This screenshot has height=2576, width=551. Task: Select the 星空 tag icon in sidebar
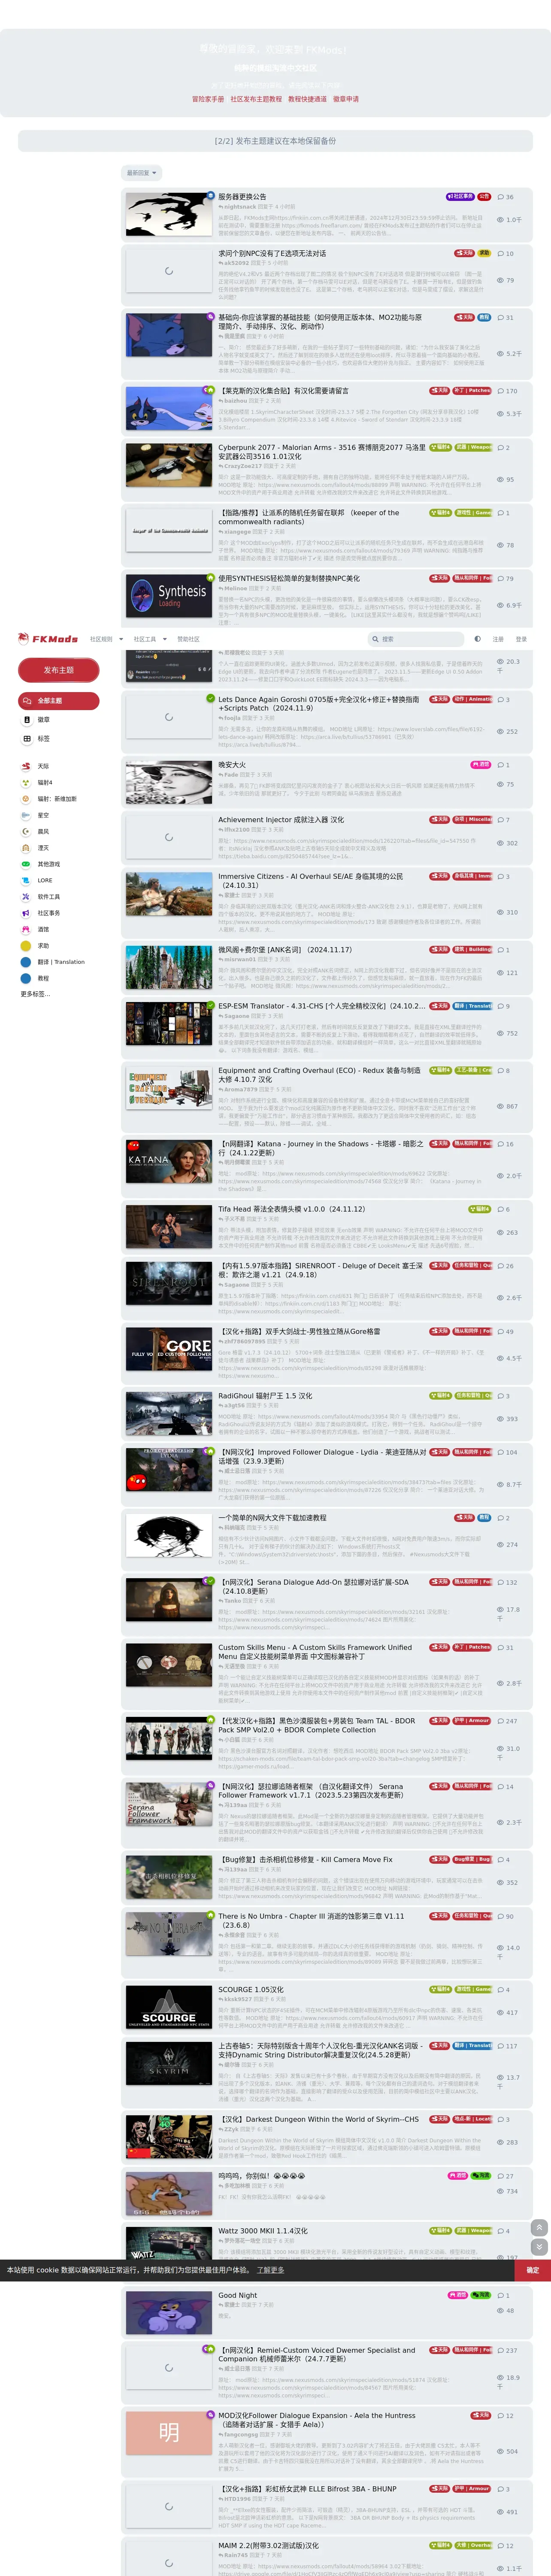[x=26, y=815]
